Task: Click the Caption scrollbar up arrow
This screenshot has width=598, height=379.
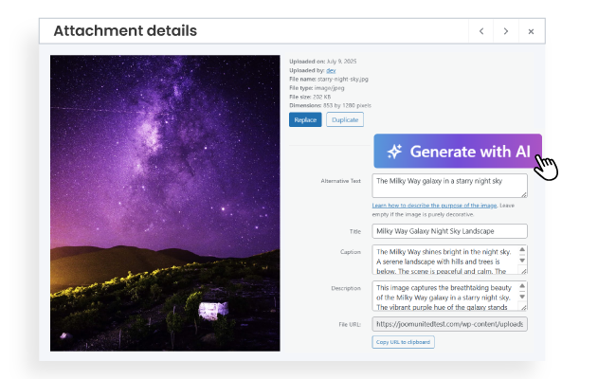Action: coord(523,250)
